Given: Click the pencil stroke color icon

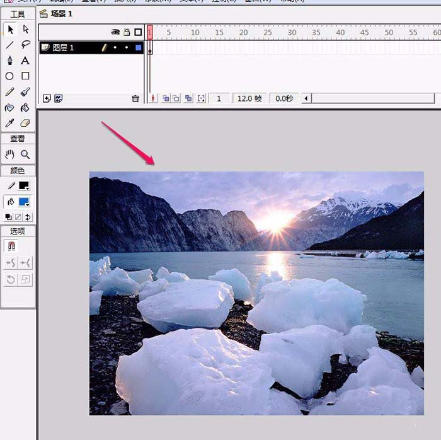Looking at the screenshot, I should click(11, 186).
